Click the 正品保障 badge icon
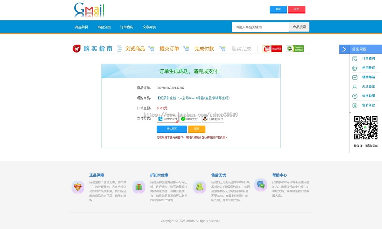 pos(78,187)
